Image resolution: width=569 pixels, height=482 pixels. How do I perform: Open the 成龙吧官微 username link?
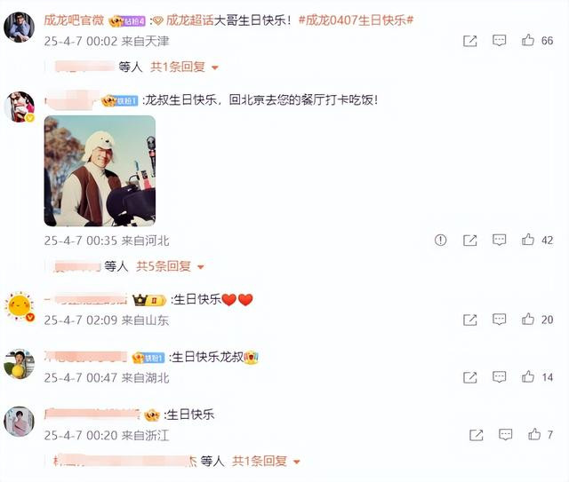[x=74, y=20]
